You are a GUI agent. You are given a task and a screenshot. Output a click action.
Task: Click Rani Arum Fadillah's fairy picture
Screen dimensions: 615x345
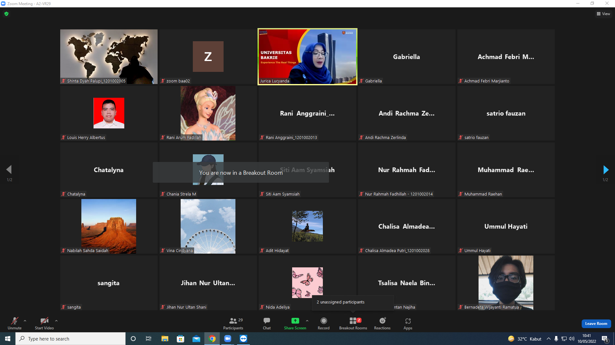click(208, 113)
